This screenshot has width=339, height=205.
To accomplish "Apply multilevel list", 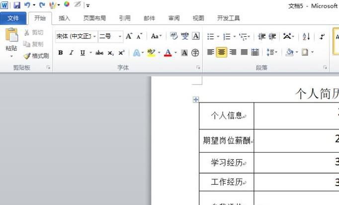I will (245, 37).
